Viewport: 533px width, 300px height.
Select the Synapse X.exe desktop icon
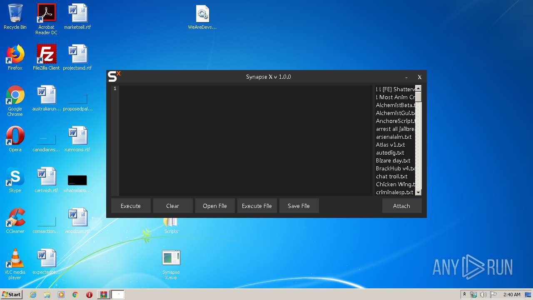coord(171,265)
